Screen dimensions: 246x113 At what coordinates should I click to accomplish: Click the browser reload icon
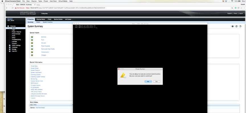[x=13, y=8]
